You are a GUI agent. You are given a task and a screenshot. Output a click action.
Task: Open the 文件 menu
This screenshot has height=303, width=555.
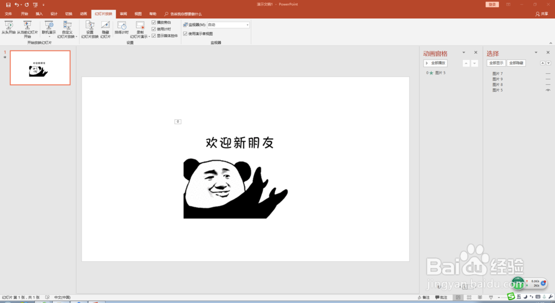(8, 14)
